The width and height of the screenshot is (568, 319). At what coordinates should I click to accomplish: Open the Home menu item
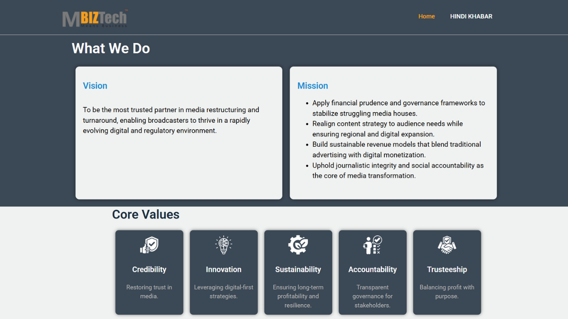pyautogui.click(x=426, y=16)
